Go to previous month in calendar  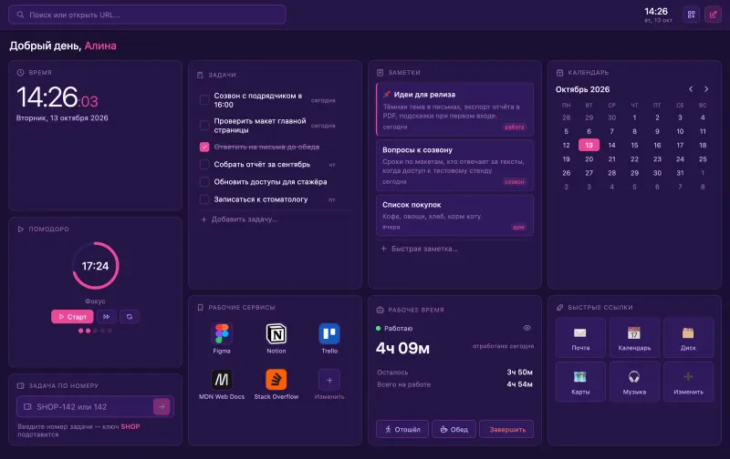[x=691, y=88]
